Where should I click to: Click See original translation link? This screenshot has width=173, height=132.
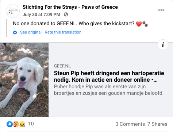[x=31, y=32]
